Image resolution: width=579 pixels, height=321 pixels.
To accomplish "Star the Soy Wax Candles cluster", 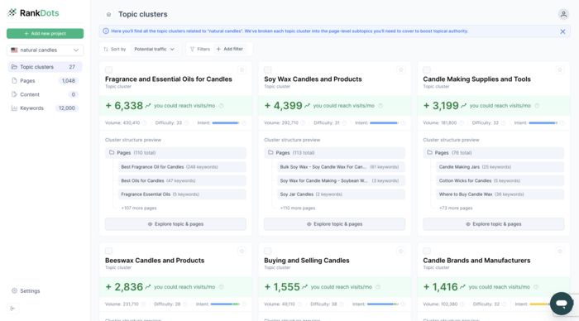I will coord(401,69).
